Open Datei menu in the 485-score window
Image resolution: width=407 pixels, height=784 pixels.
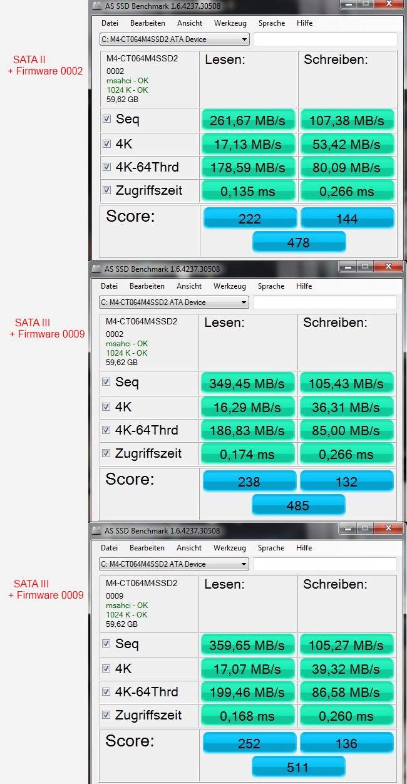(x=109, y=286)
